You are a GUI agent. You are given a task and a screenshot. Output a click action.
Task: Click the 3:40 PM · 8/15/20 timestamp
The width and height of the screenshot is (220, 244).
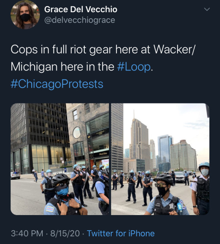pos(45,233)
